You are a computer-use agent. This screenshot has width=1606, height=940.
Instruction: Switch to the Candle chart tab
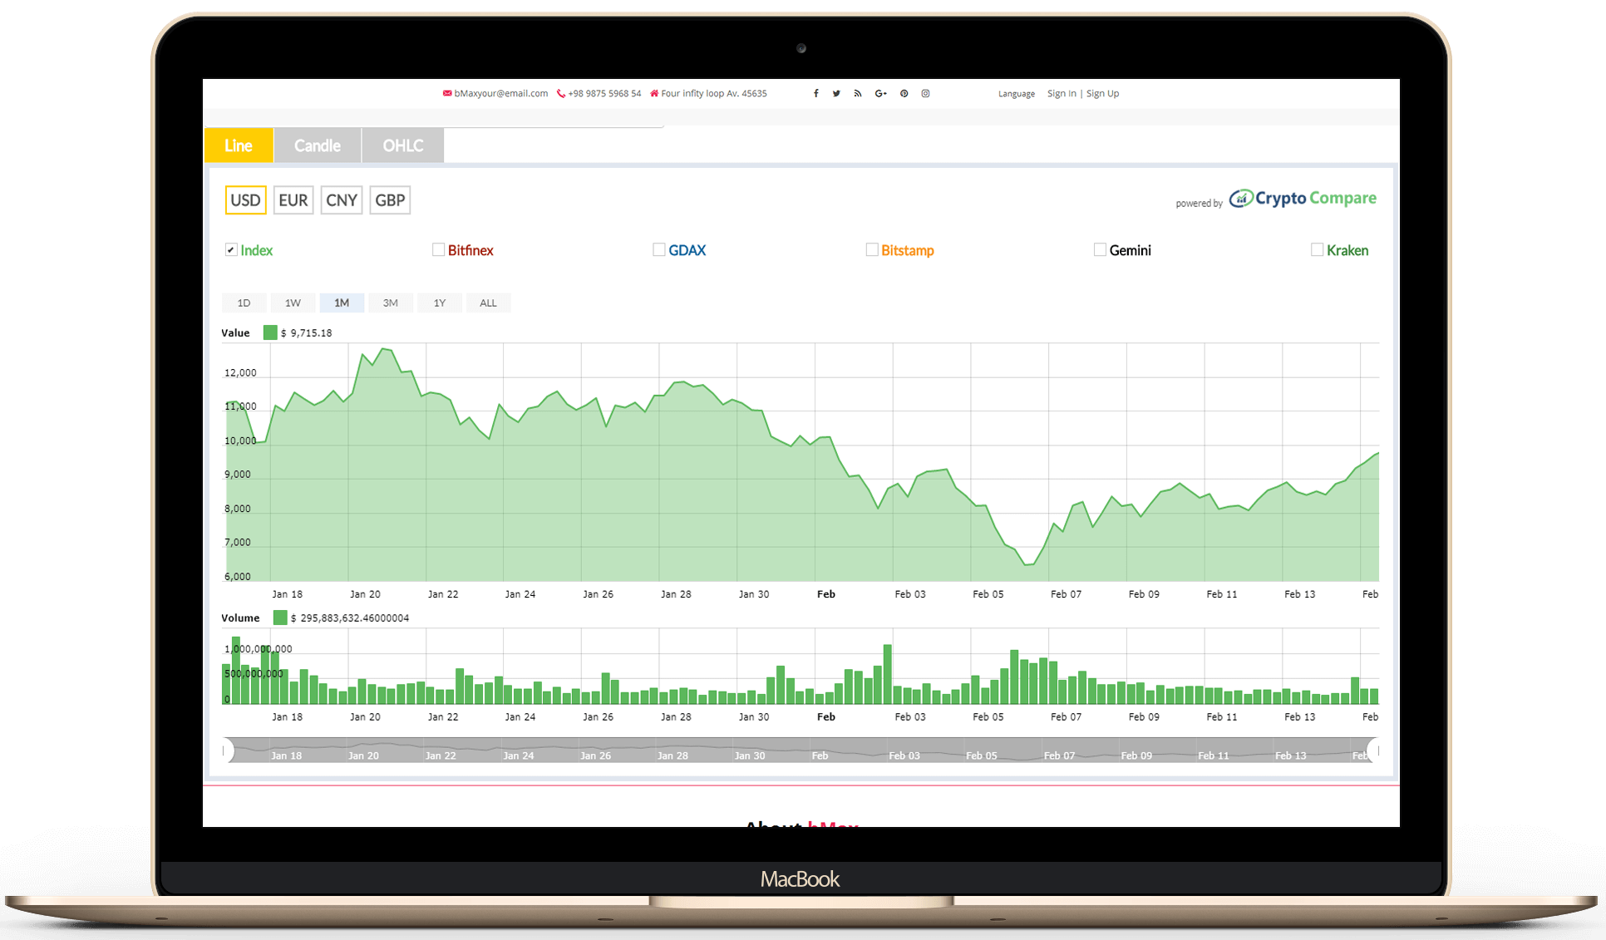(x=318, y=145)
